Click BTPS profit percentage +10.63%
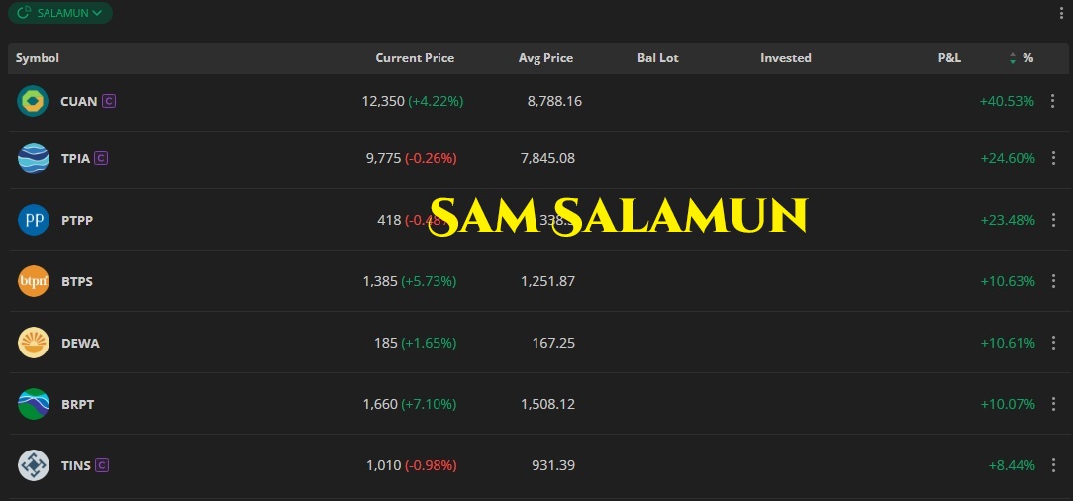1073x501 pixels. click(x=1008, y=281)
